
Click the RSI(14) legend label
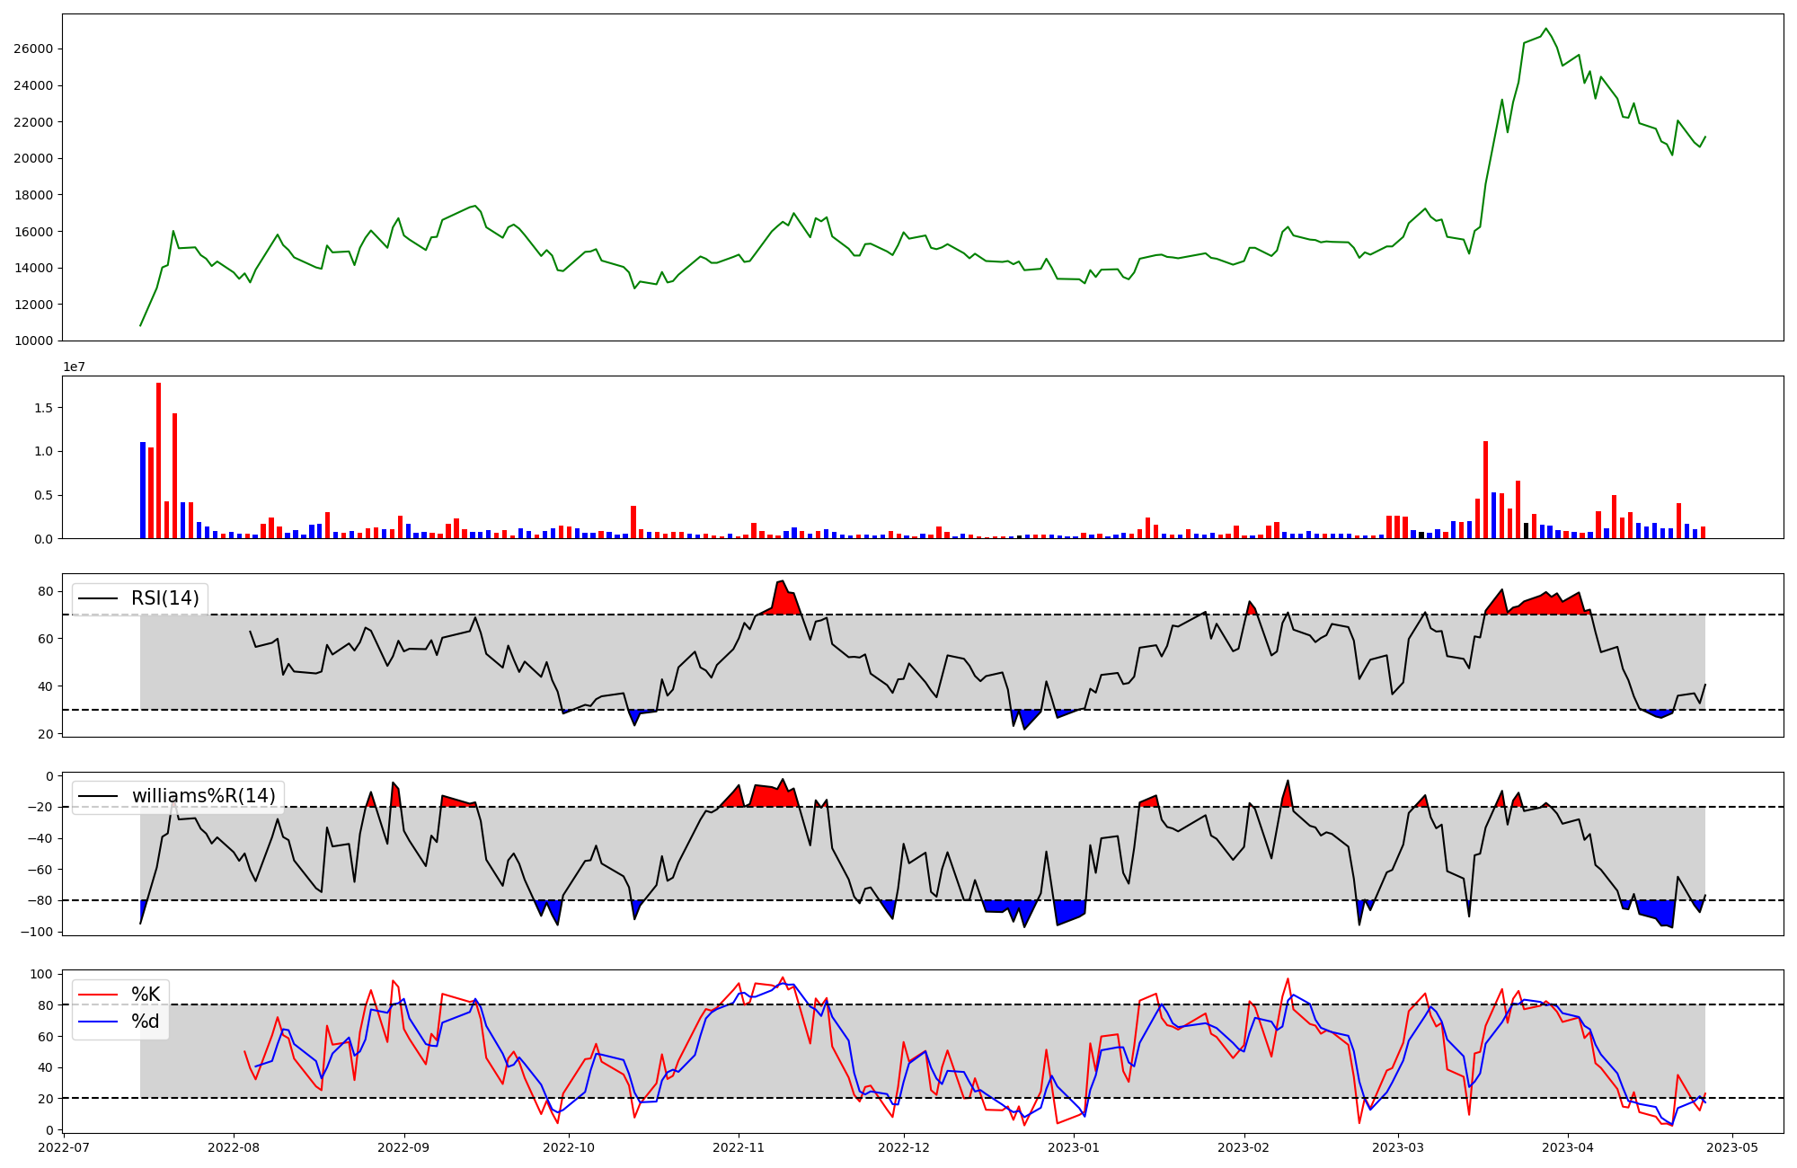coord(165,598)
